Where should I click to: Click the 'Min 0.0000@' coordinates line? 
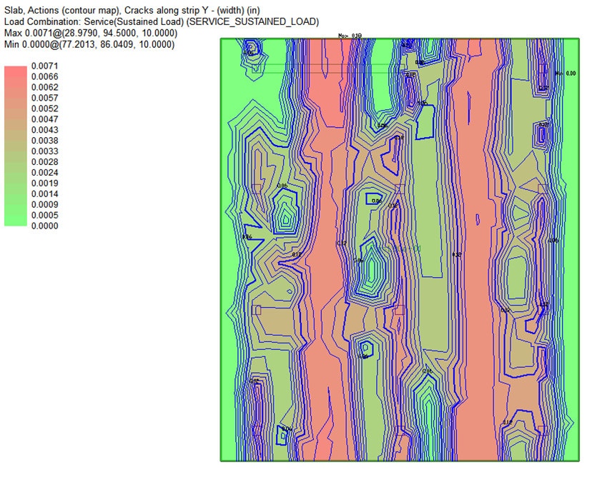tap(89, 45)
